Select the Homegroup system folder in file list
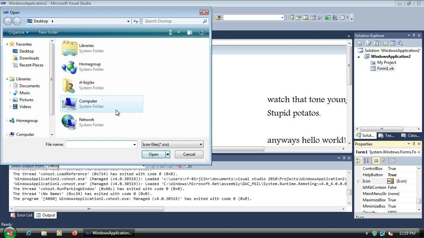424x238 pixels. 102,67
